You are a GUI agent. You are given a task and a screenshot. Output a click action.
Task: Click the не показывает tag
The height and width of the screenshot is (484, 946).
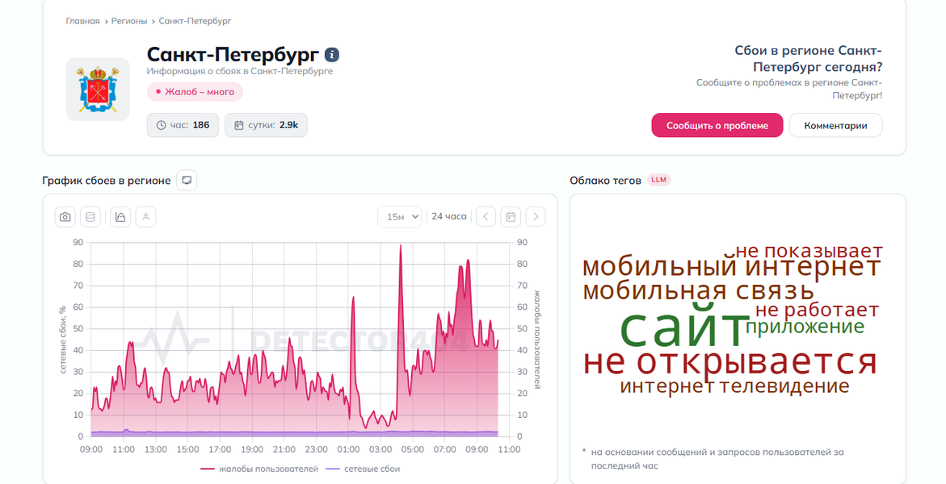point(809,251)
